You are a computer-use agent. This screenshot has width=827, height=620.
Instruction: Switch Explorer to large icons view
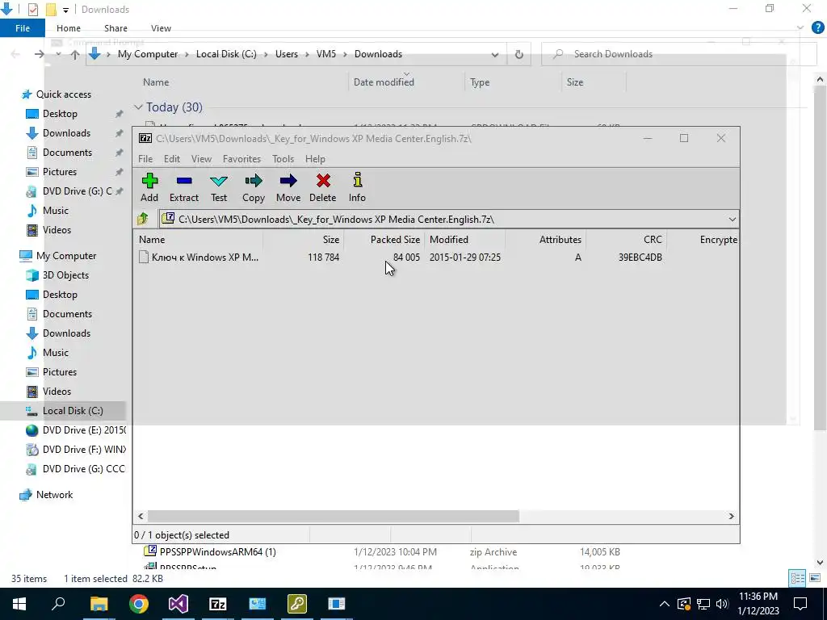click(x=815, y=578)
